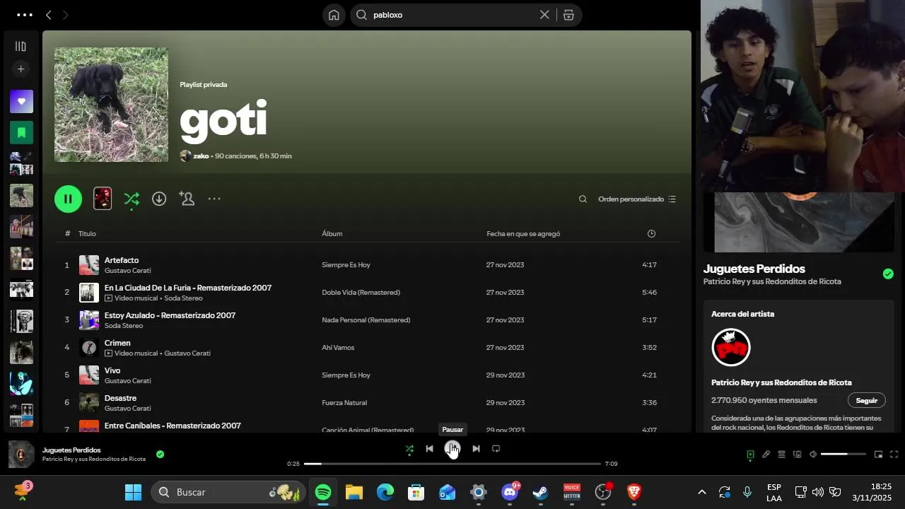Toggle the Now Playing view panel

pos(750,455)
